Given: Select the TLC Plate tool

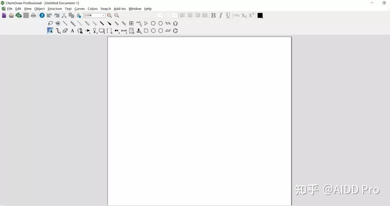Looking at the screenshot, I should tap(131, 31).
